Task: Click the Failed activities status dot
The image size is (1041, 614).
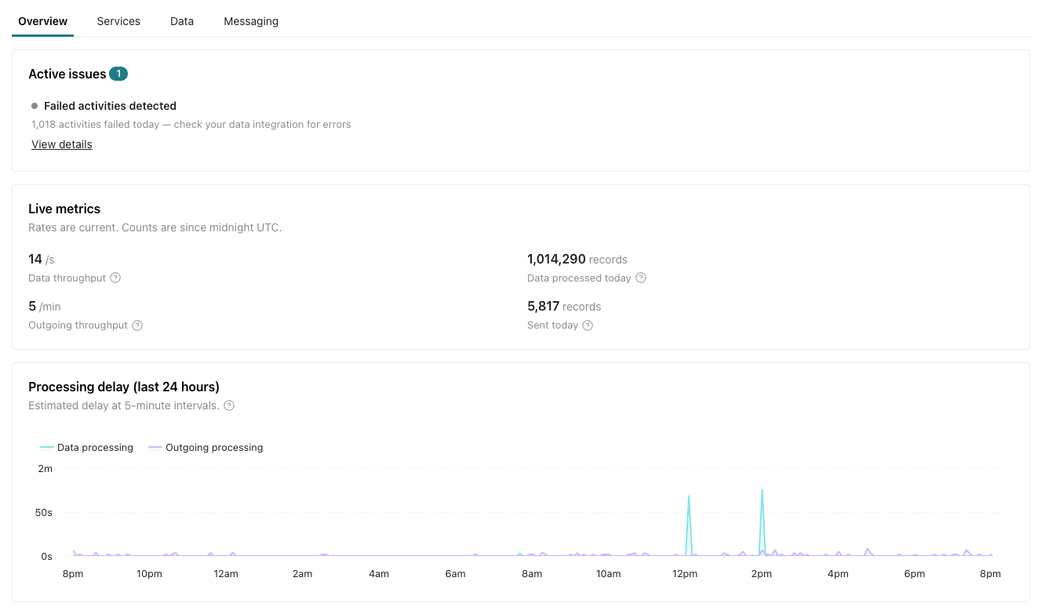Action: click(x=33, y=105)
